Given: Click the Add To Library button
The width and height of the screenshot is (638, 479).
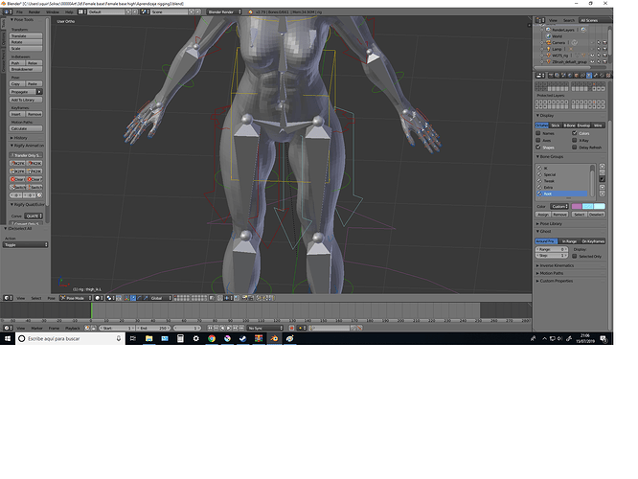Looking at the screenshot, I should [x=26, y=101].
